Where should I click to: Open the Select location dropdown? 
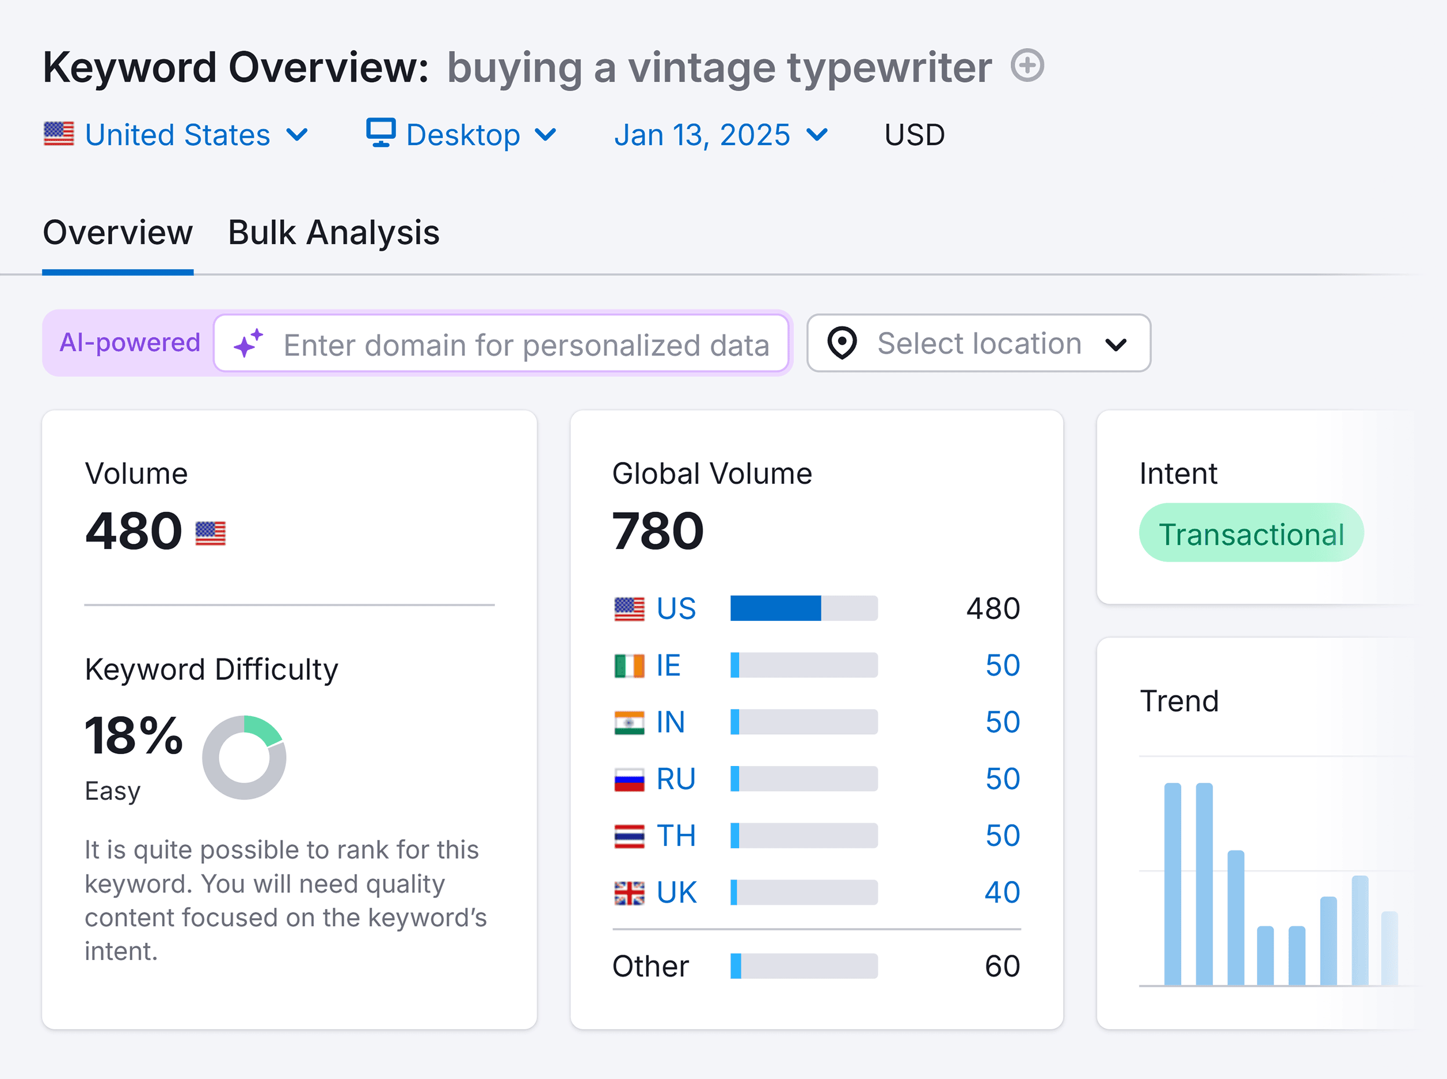click(979, 343)
